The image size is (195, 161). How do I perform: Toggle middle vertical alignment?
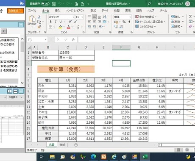pyautogui.click(x=94, y=17)
